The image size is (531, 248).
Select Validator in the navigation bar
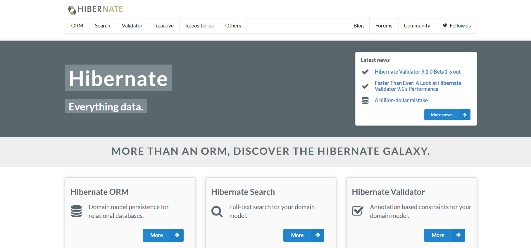[x=132, y=26]
